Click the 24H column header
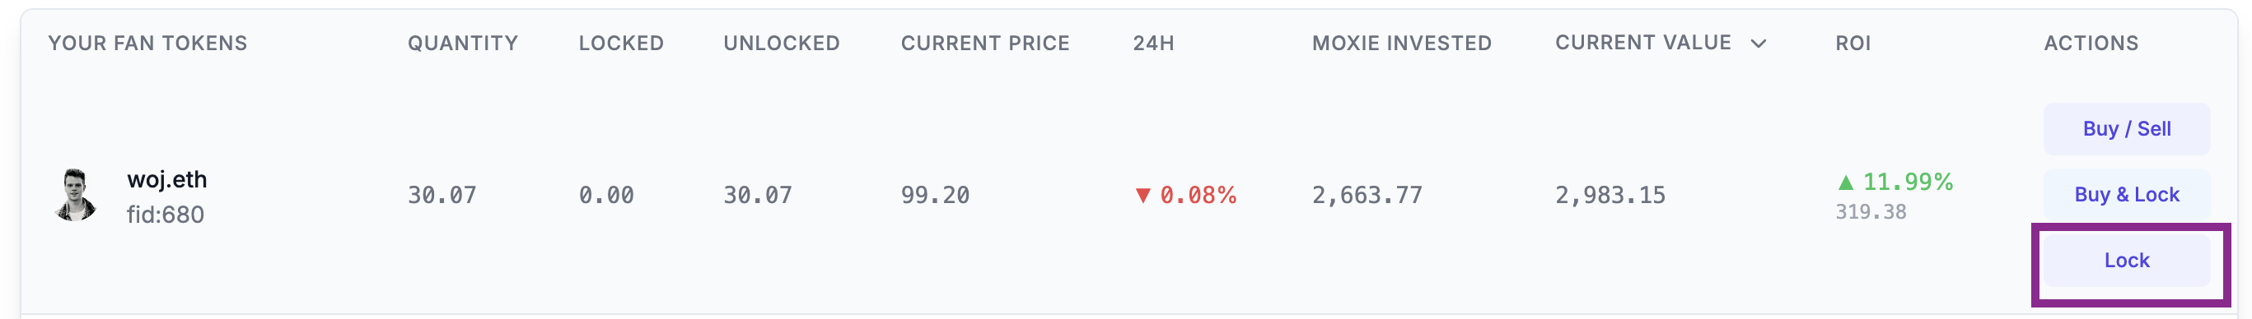The width and height of the screenshot is (2252, 319). click(1153, 44)
